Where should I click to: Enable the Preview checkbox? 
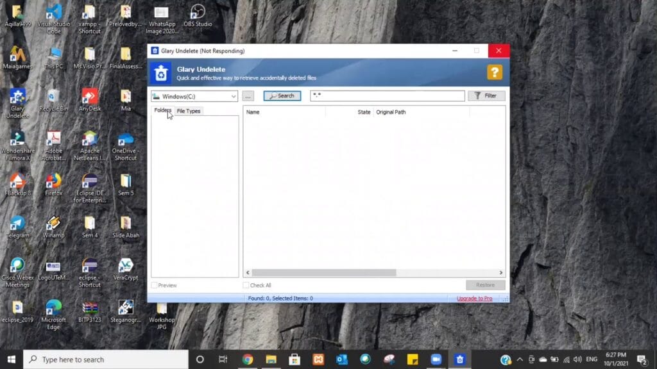(154, 285)
